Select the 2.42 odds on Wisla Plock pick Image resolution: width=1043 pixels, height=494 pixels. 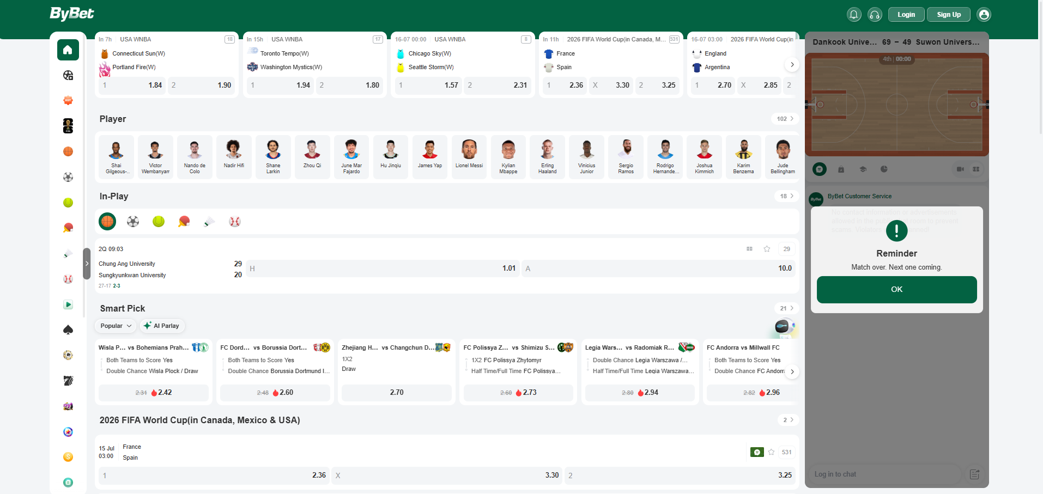[x=154, y=393]
